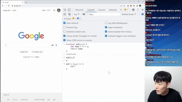Viewport: 182px width, 102px height.
Task: Toggle Eager evaluation checkbox
Action: coord(106,27)
